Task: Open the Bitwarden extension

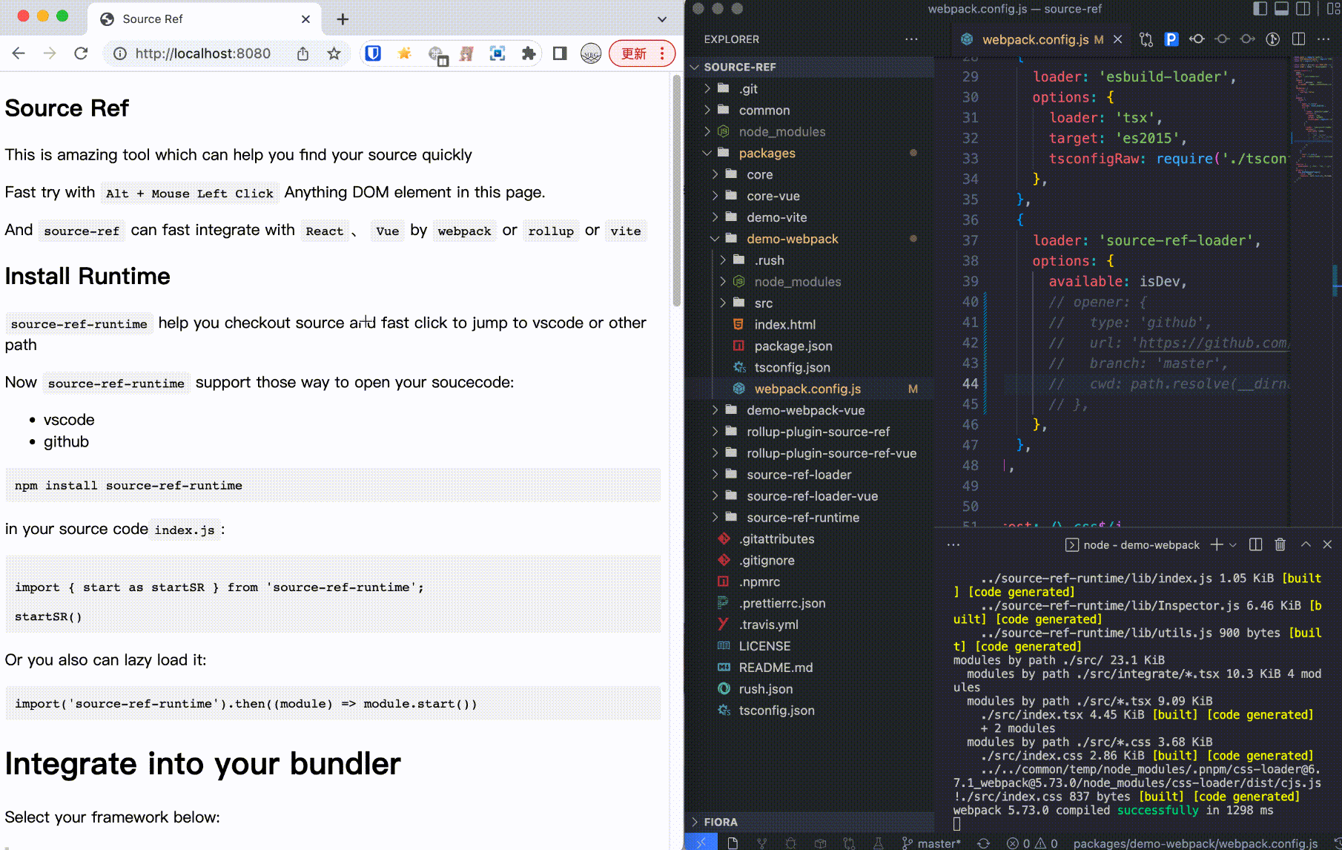Action: tap(373, 53)
